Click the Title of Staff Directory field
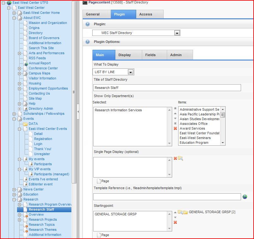This screenshot has height=239, width=254. click(167, 88)
